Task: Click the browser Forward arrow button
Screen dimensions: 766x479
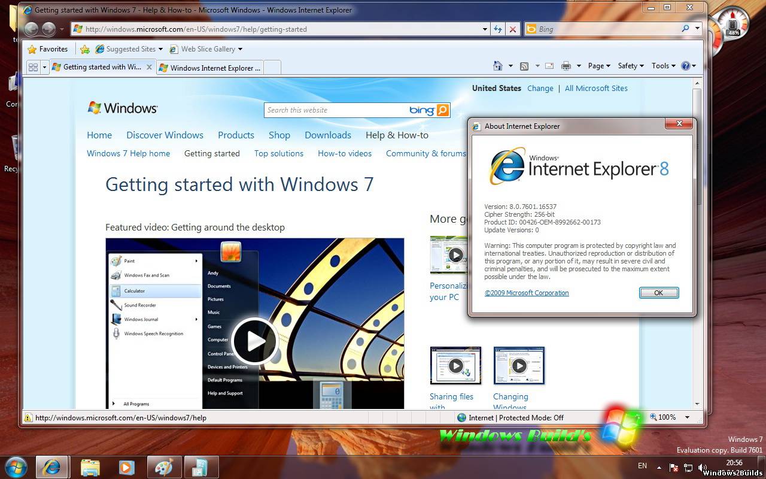Action: [49, 29]
